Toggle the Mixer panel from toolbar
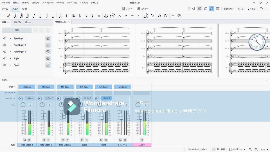270x152 pixels. click(142, 9)
